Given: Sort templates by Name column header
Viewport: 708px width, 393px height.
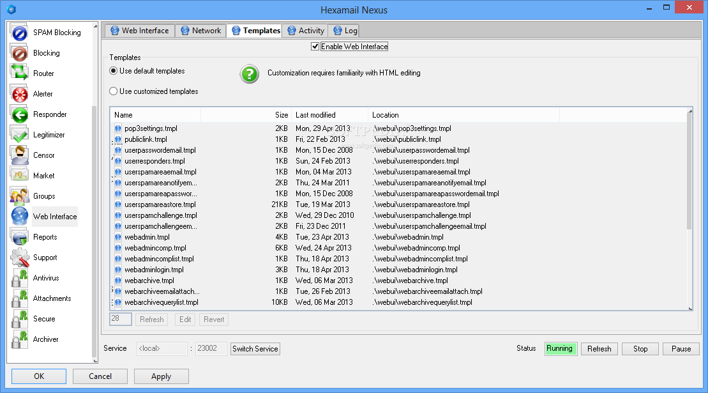Looking at the screenshot, I should [155, 115].
